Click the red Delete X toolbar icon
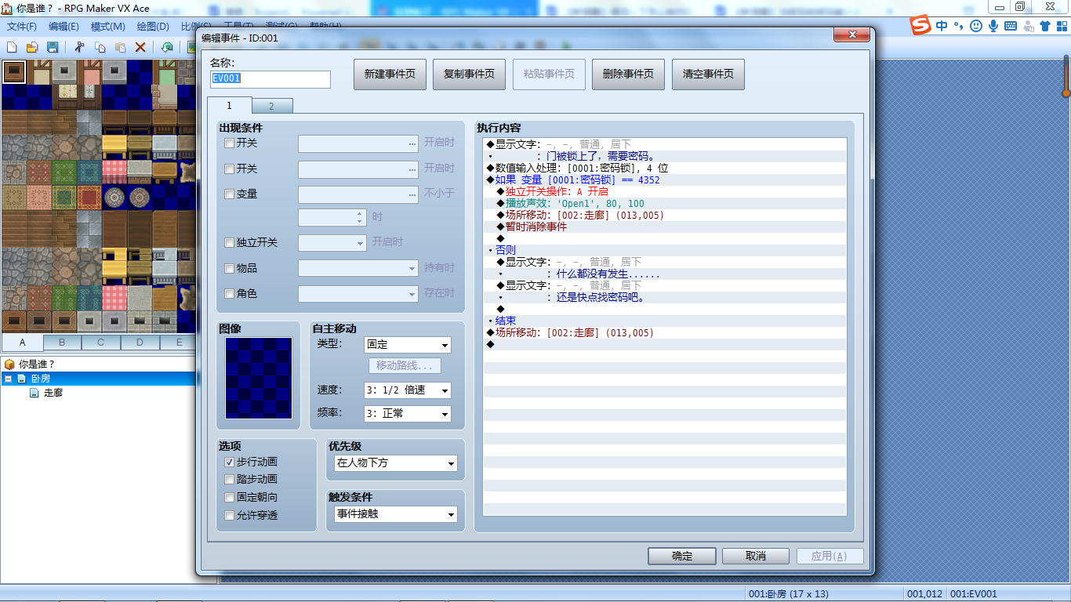Viewport: 1071px width, 602px height. pyautogui.click(x=140, y=48)
